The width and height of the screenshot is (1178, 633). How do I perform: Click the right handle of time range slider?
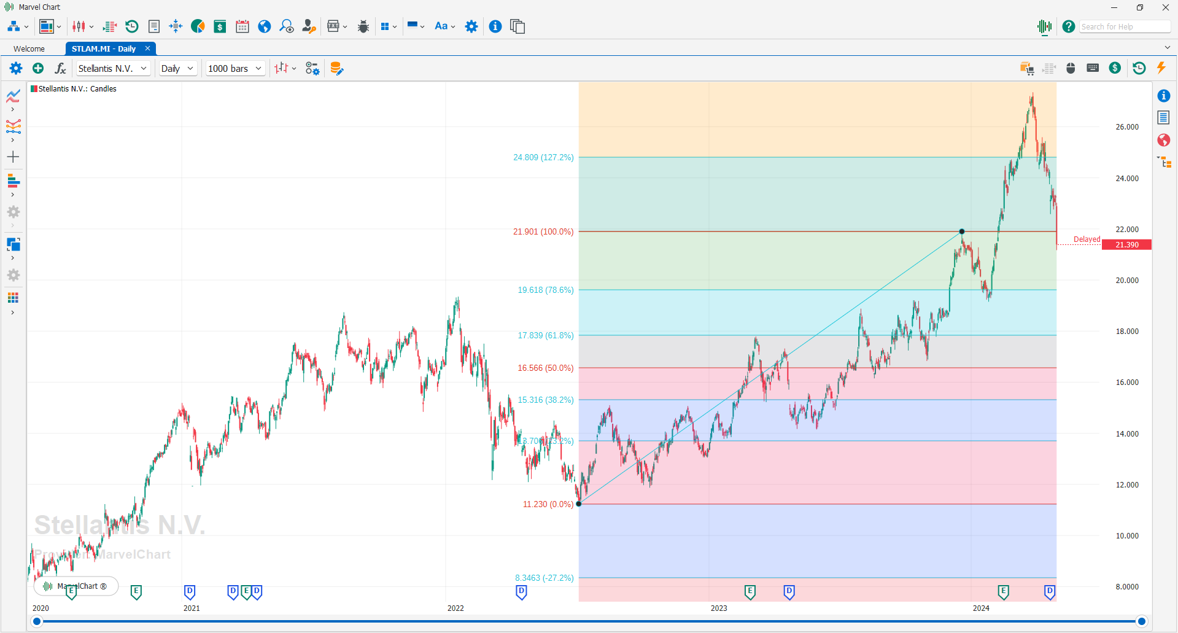(x=1142, y=621)
